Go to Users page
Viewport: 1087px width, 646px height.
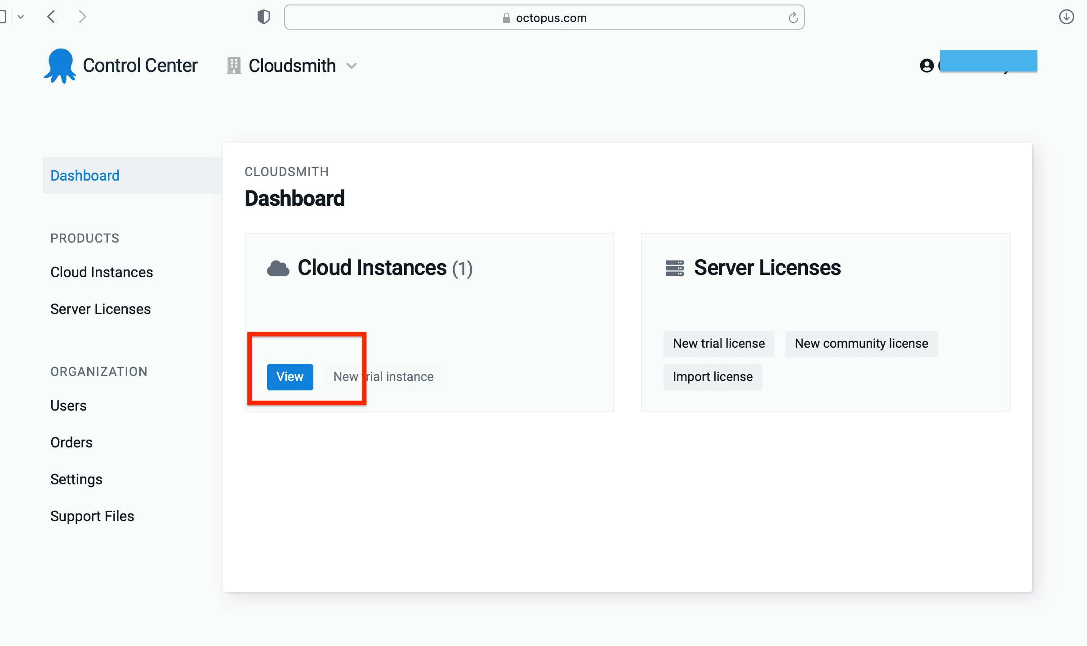coord(68,406)
